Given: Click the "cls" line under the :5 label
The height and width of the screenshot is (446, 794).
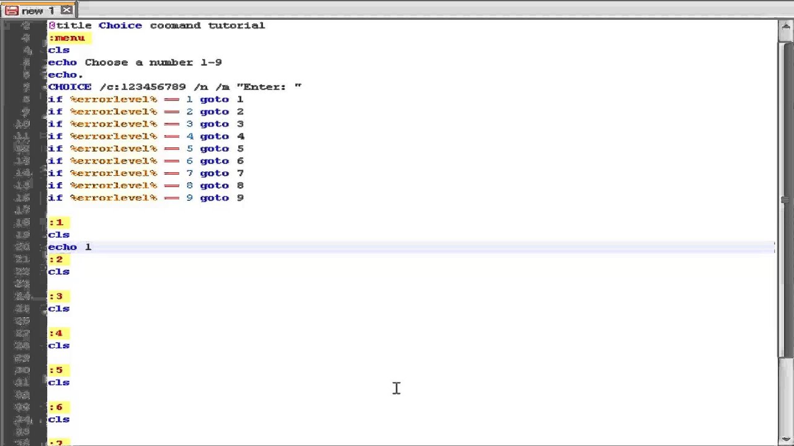Looking at the screenshot, I should click(x=59, y=383).
